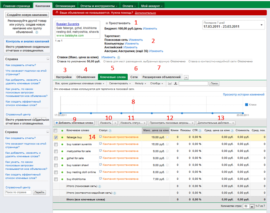Open the Оптимизация top menu tab
Image resolution: width=270 pixels, height=213 pixels.
click(65, 7)
